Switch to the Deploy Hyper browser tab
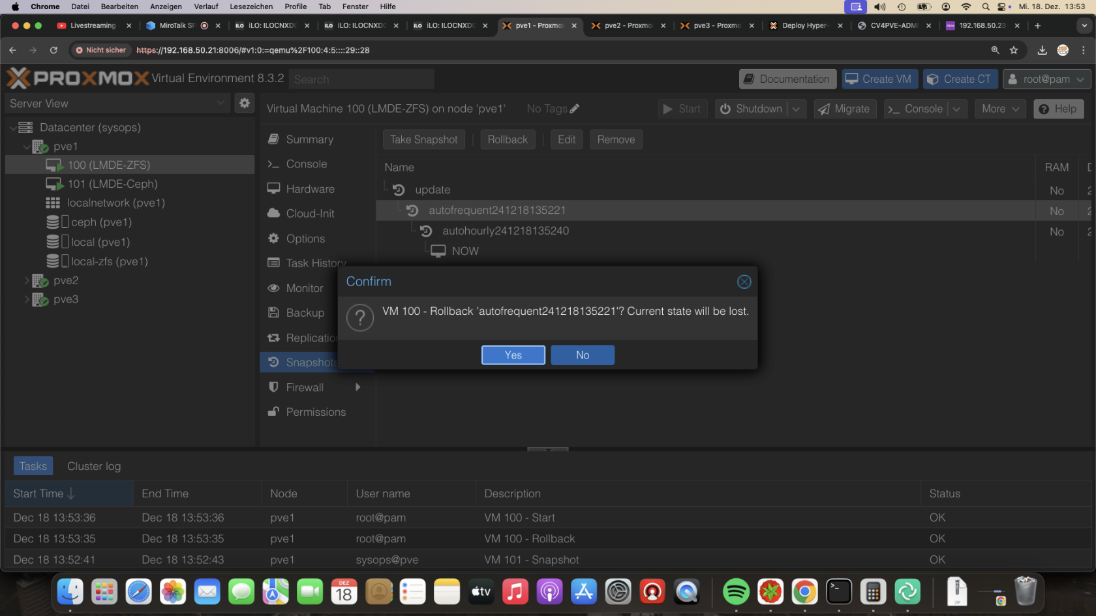 click(x=806, y=25)
